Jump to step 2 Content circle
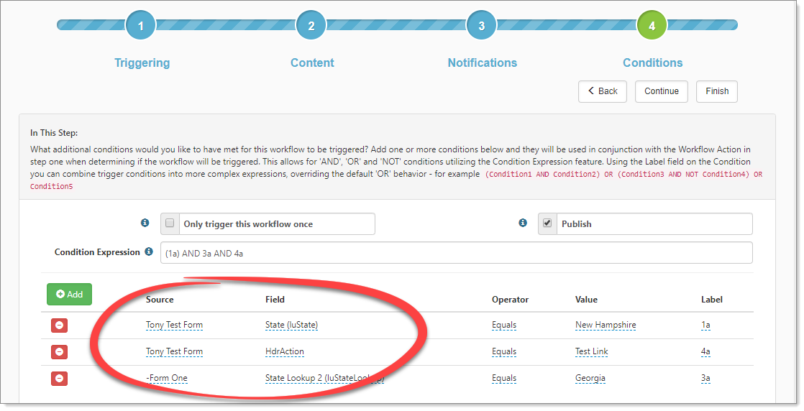The width and height of the screenshot is (804, 411). click(311, 26)
